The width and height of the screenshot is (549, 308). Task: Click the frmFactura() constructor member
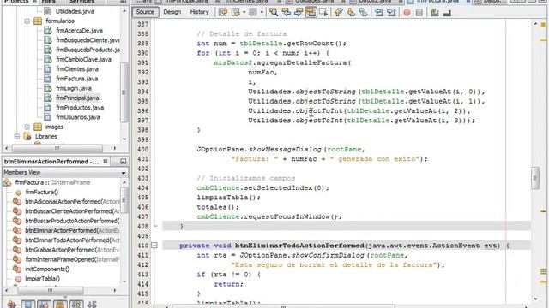click(42, 192)
